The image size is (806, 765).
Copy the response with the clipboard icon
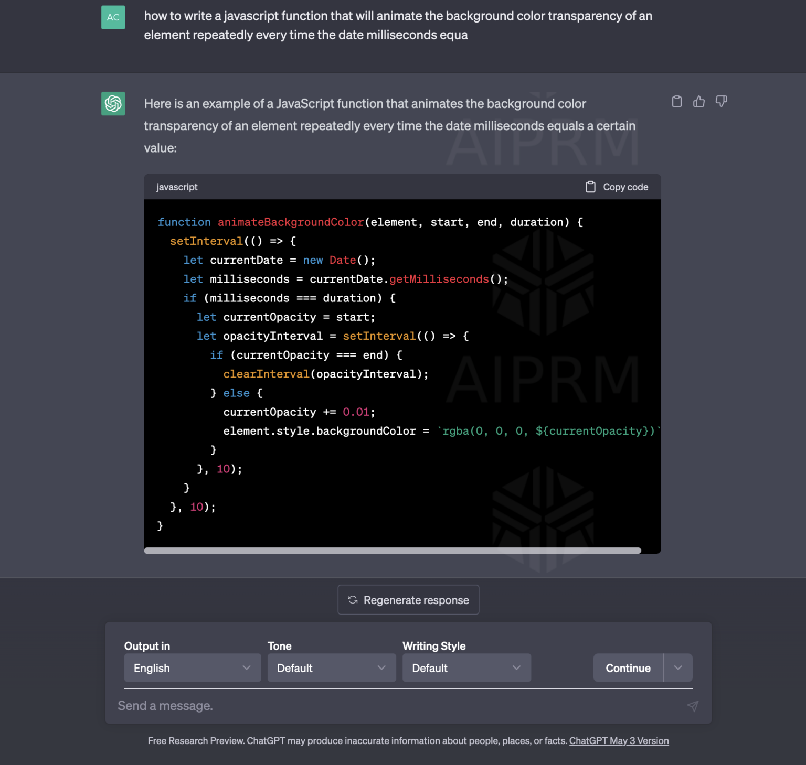(x=677, y=101)
